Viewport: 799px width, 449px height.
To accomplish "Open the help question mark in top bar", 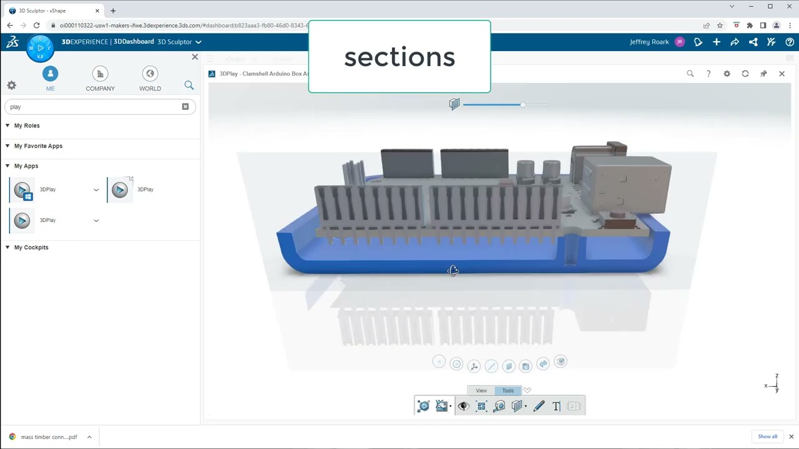I will (x=790, y=42).
